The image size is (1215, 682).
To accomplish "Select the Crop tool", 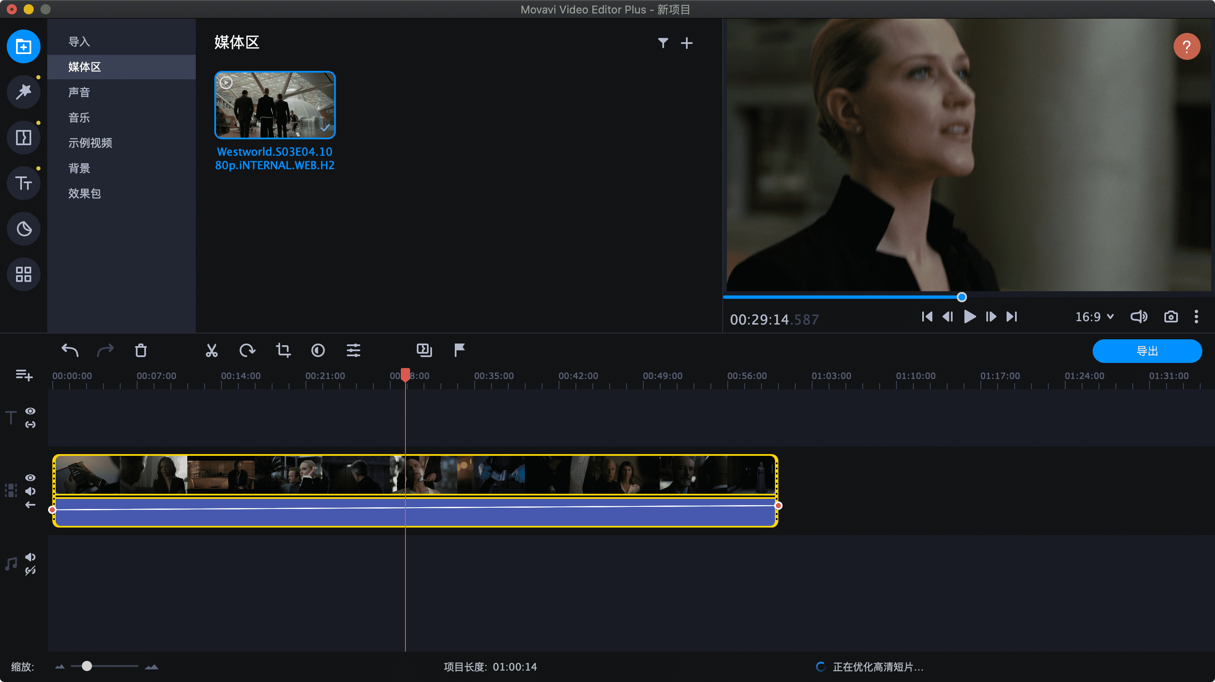I will [283, 350].
